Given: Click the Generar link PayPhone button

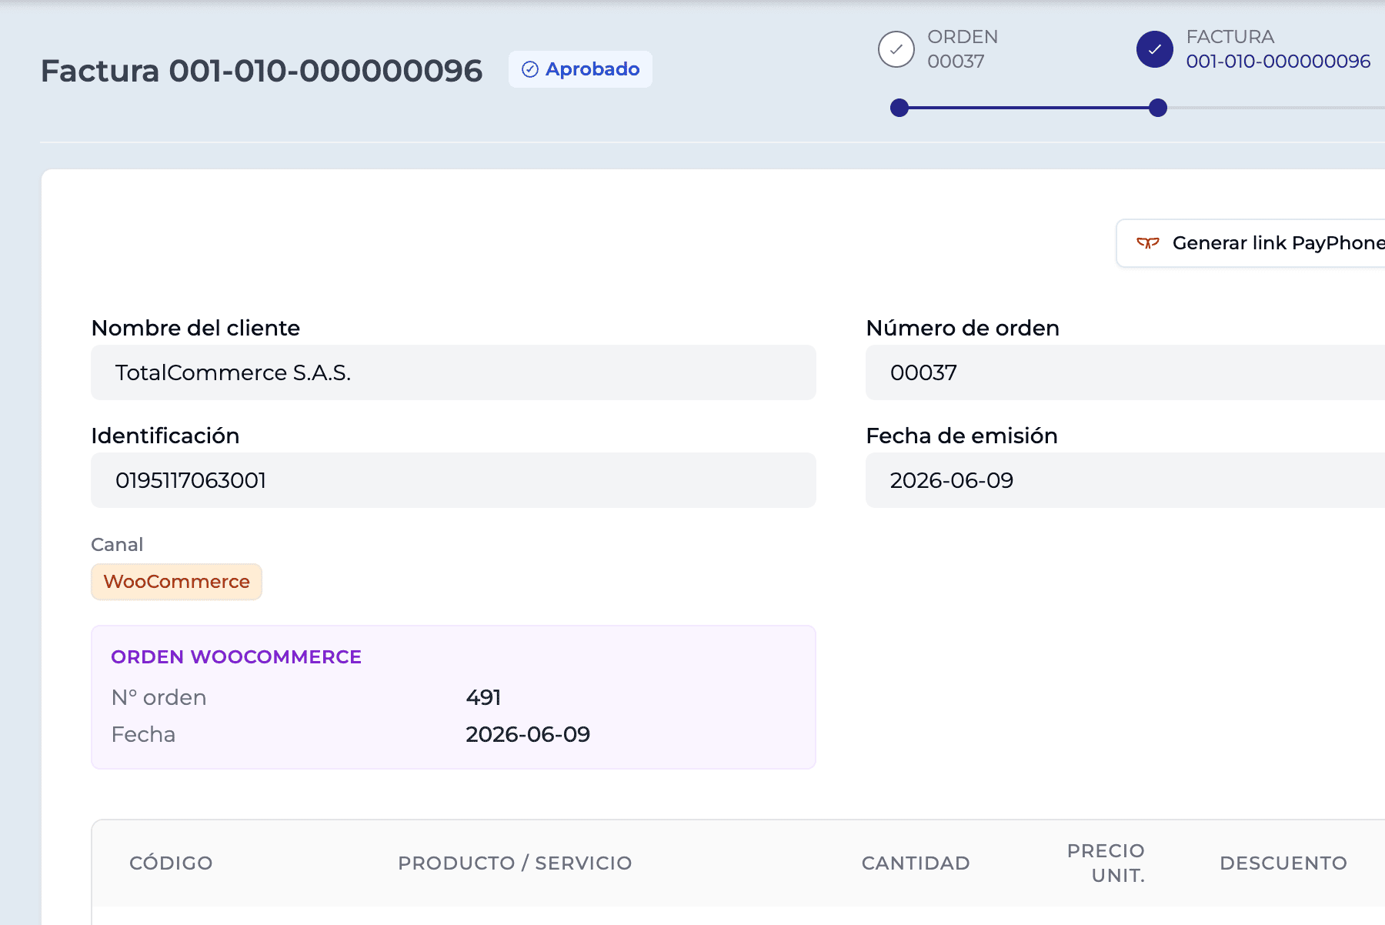Looking at the screenshot, I should click(x=1251, y=243).
